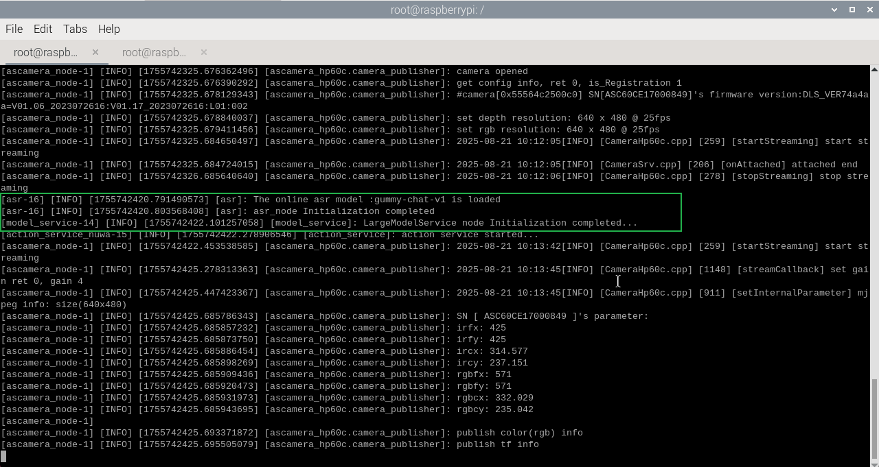Click the terminal cursor block on the last line
Image resolution: width=879 pixels, height=467 pixels.
pos(3,456)
